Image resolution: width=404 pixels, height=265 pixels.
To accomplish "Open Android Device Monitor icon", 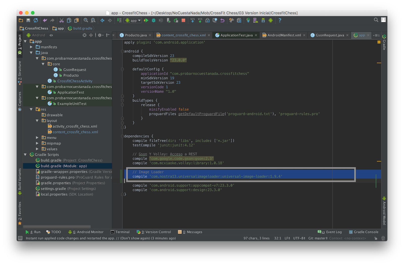I will (x=271, y=20).
